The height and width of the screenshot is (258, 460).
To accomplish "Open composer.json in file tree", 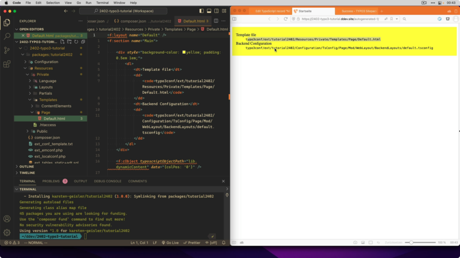I will [47, 138].
